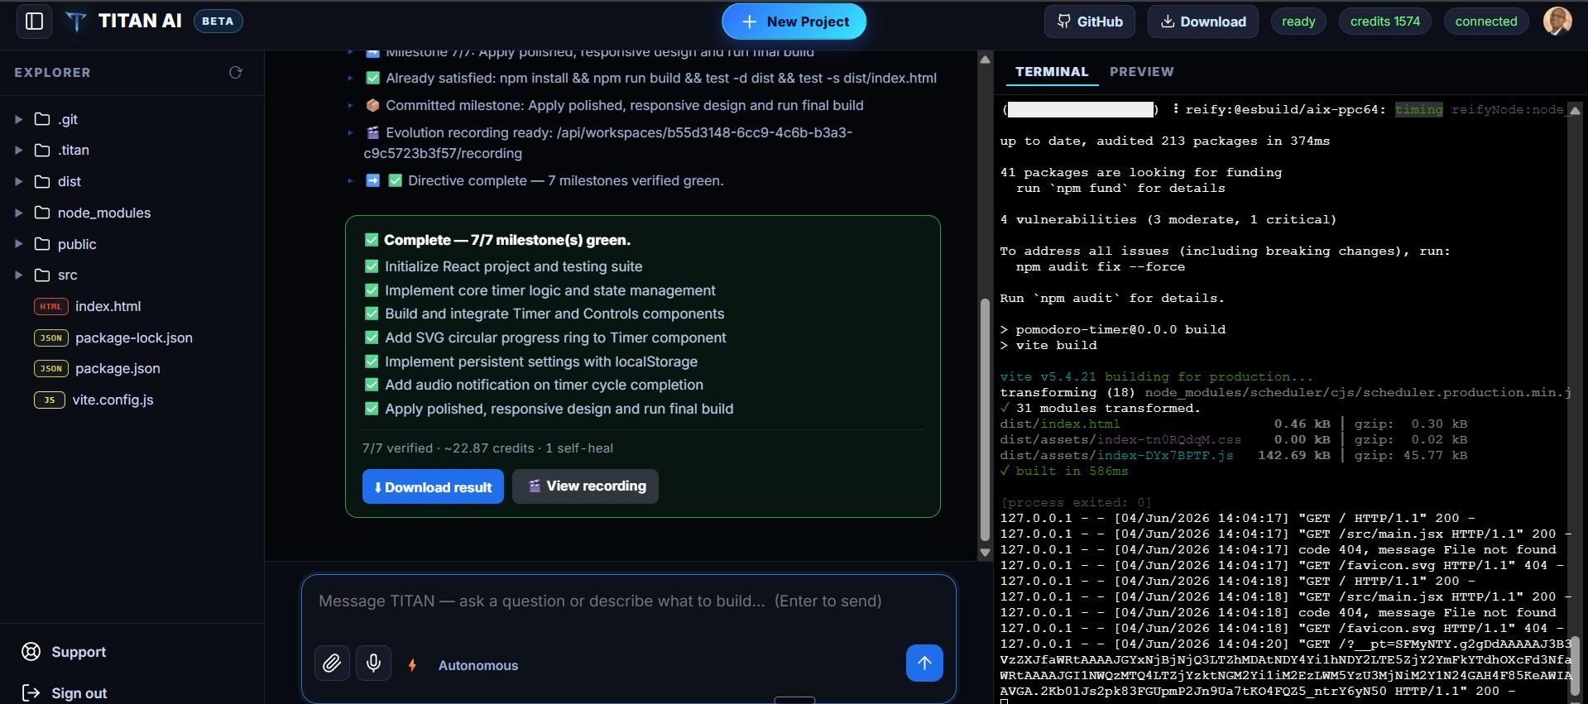Toggle the 'Add SVG circular progress ring' checkbox
The height and width of the screenshot is (704, 1588).
click(372, 338)
